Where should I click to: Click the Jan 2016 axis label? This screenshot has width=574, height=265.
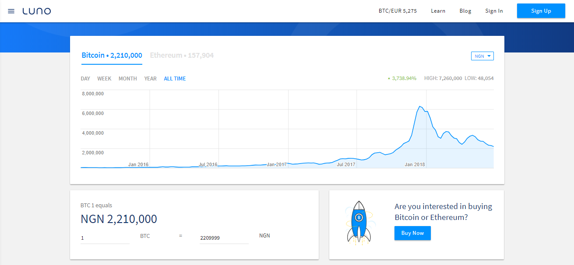pyautogui.click(x=138, y=164)
